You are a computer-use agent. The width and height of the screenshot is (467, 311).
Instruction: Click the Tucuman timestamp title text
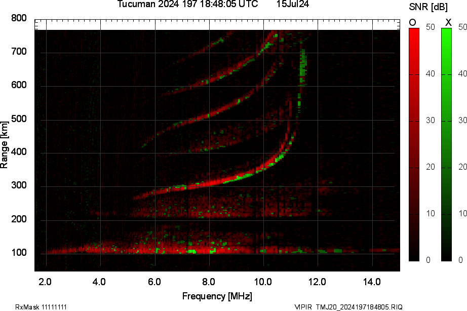click(188, 5)
